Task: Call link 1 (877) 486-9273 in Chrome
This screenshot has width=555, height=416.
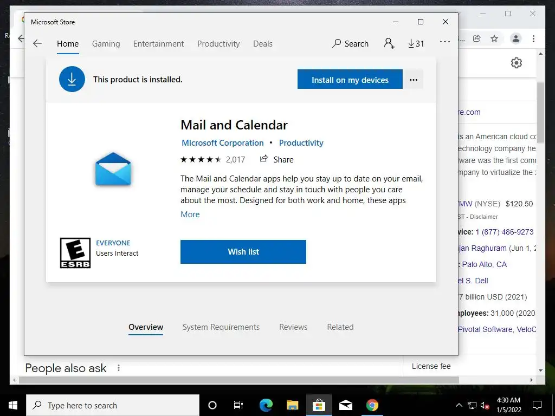Action: (x=505, y=232)
